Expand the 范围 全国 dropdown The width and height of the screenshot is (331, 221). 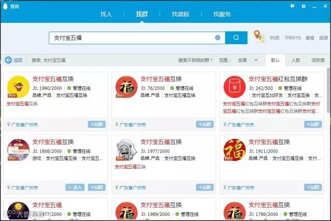(248, 60)
